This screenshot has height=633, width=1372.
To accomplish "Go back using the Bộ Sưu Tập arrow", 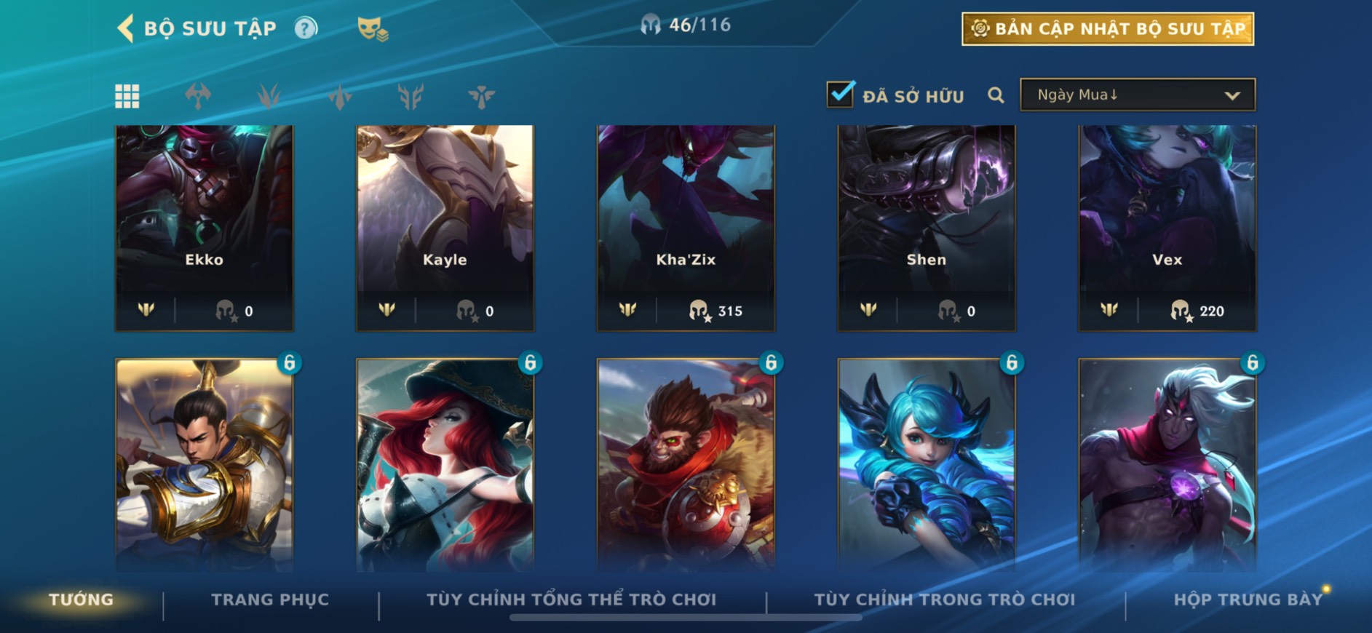I will pos(125,28).
